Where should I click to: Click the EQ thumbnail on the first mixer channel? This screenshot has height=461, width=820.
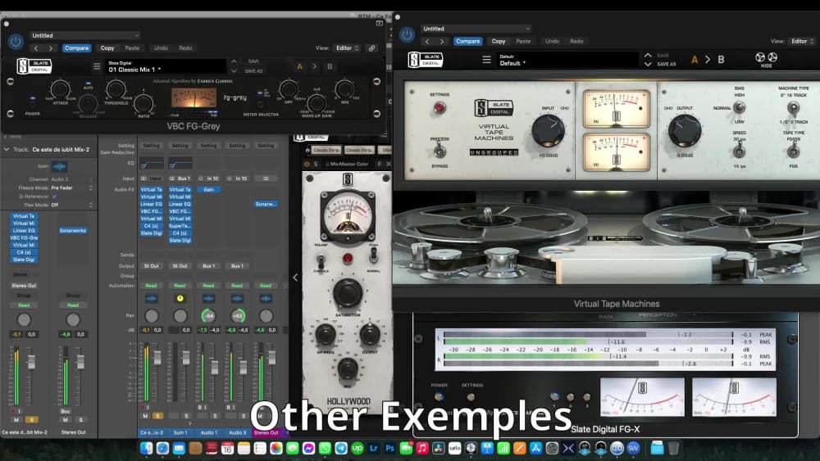[x=152, y=164]
